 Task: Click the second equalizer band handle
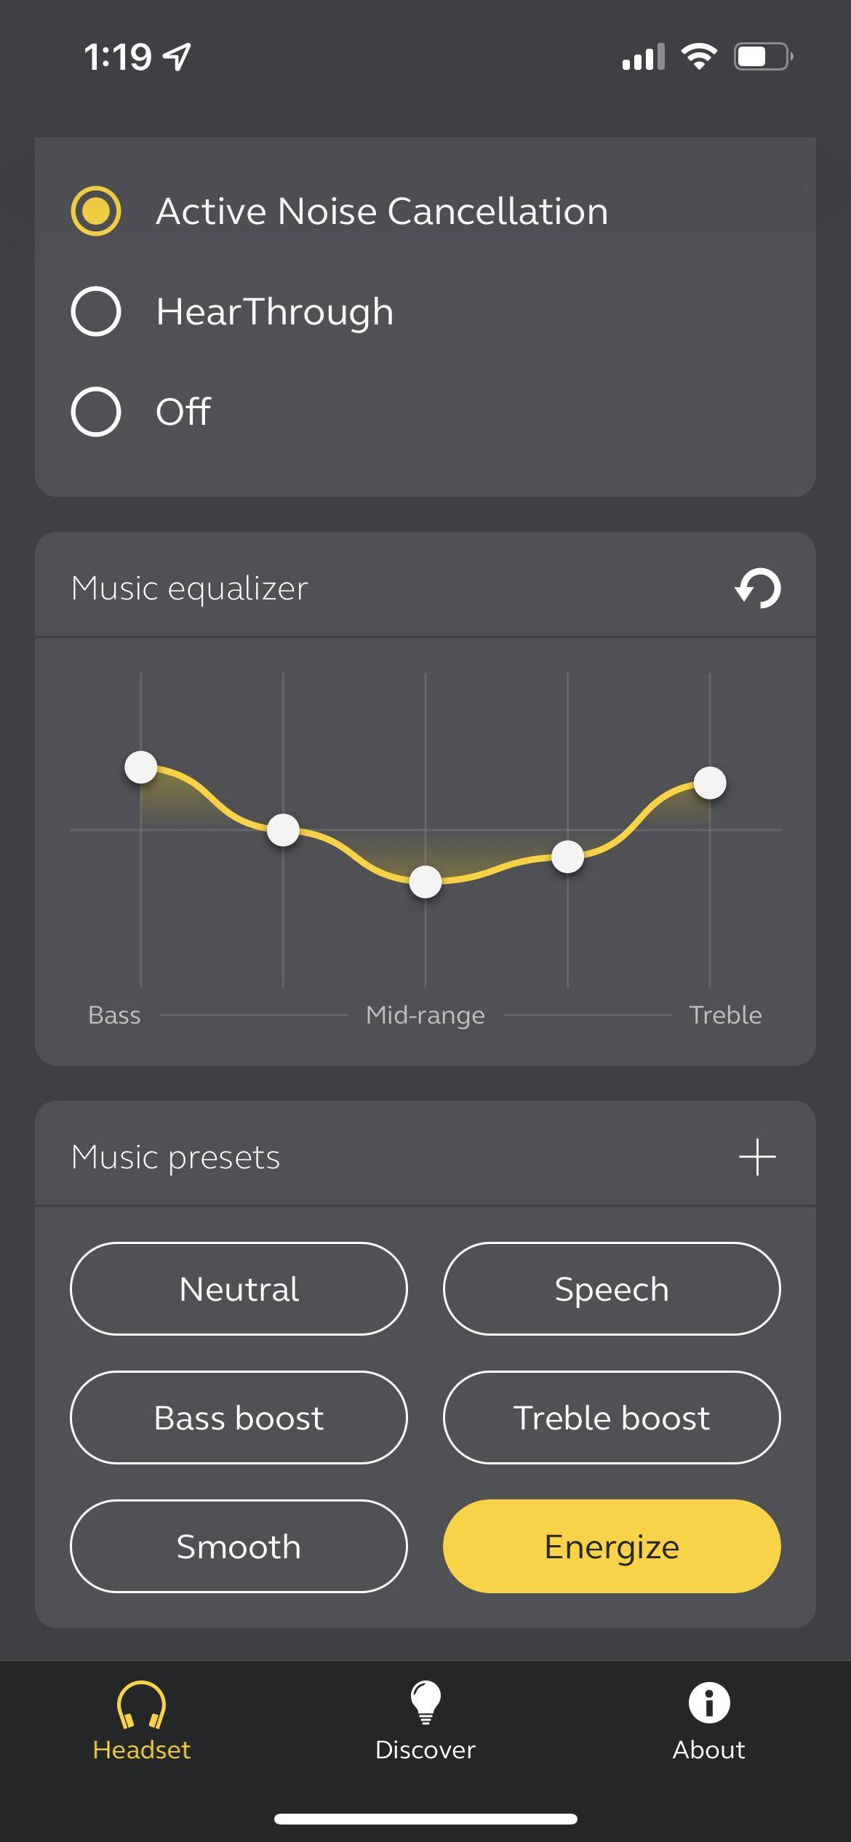[x=283, y=830]
